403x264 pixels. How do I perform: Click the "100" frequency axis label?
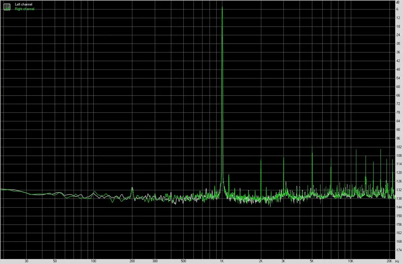pyautogui.click(x=93, y=261)
